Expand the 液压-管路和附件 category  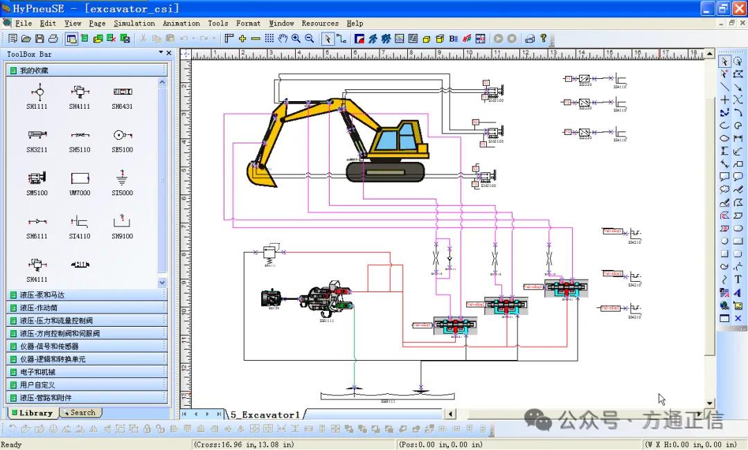click(87, 398)
